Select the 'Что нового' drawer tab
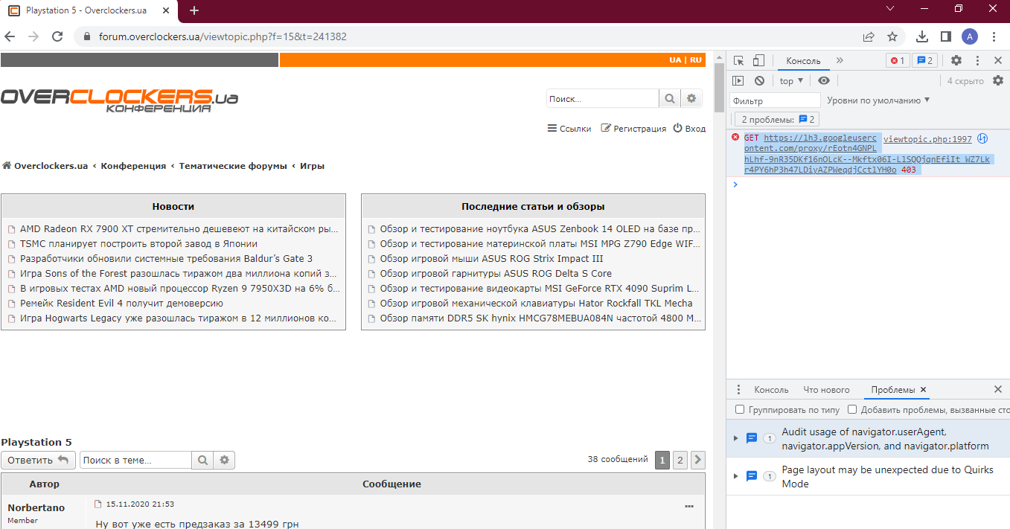 826,390
